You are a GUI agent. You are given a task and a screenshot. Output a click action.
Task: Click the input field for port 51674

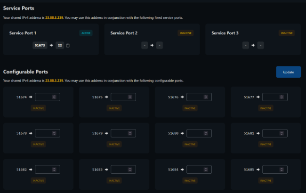44,97
